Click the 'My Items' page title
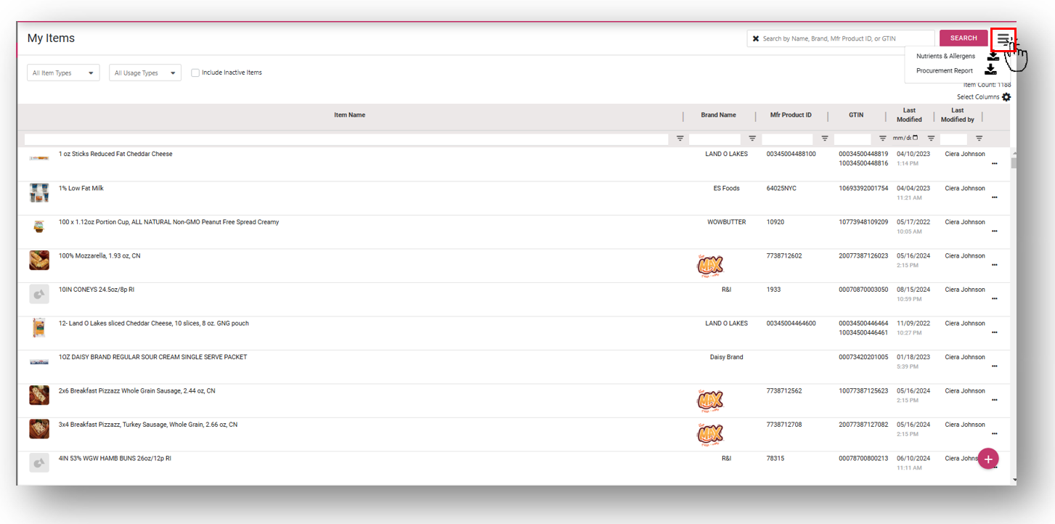Viewport: 1055px width, 524px height. tap(51, 38)
